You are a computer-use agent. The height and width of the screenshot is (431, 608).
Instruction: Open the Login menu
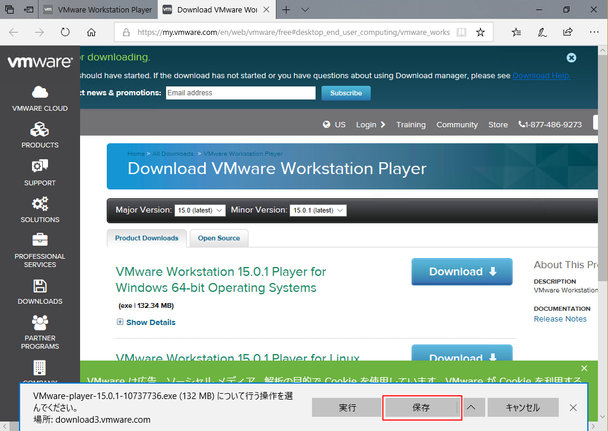(x=371, y=124)
